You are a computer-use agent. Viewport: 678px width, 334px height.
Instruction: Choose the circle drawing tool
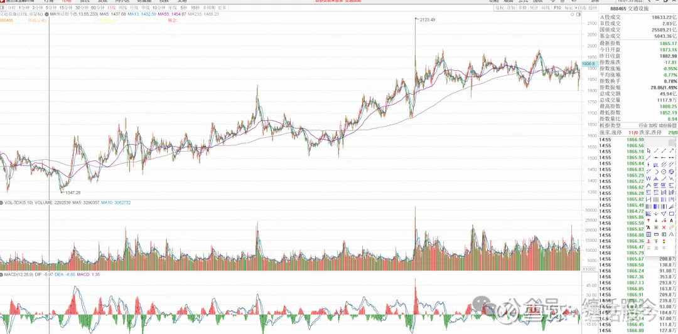click(664, 171)
